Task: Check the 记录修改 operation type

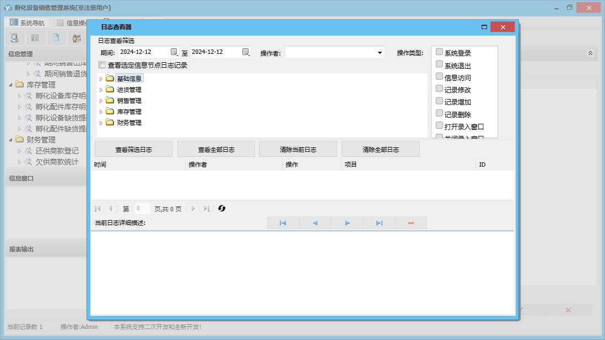Action: point(439,89)
